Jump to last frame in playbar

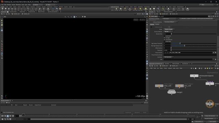pyautogui.click(x=13, y=116)
